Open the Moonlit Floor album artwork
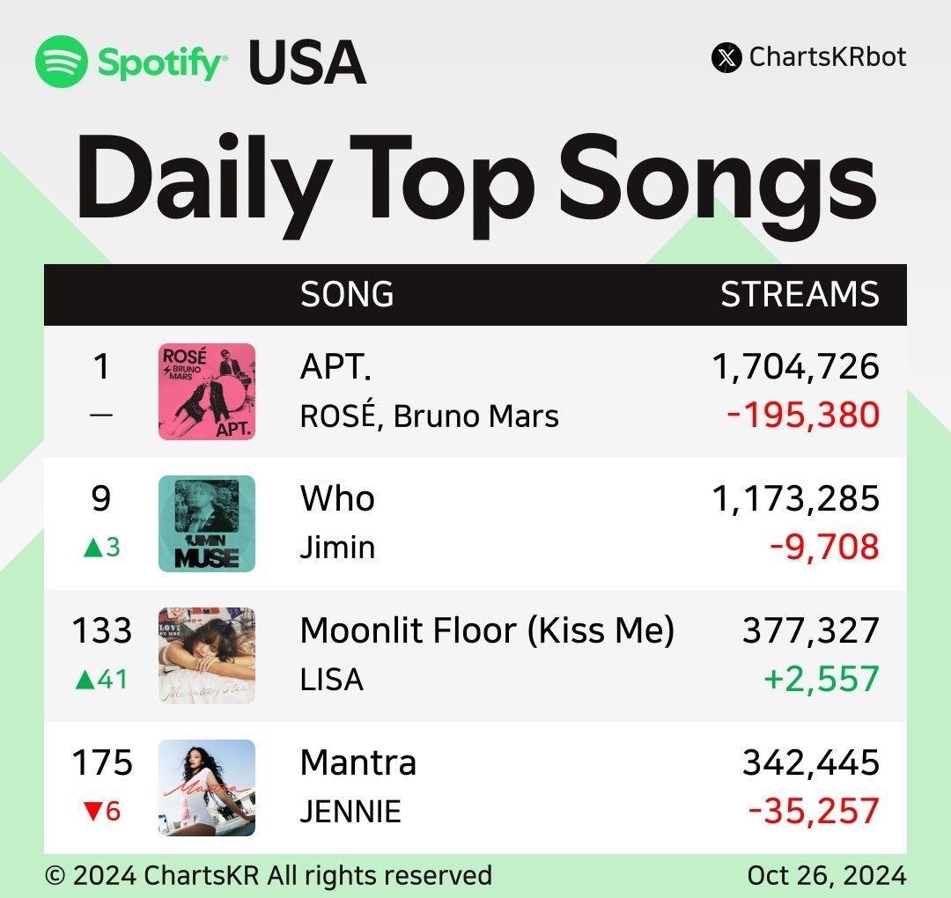This screenshot has height=898, width=951. (207, 656)
